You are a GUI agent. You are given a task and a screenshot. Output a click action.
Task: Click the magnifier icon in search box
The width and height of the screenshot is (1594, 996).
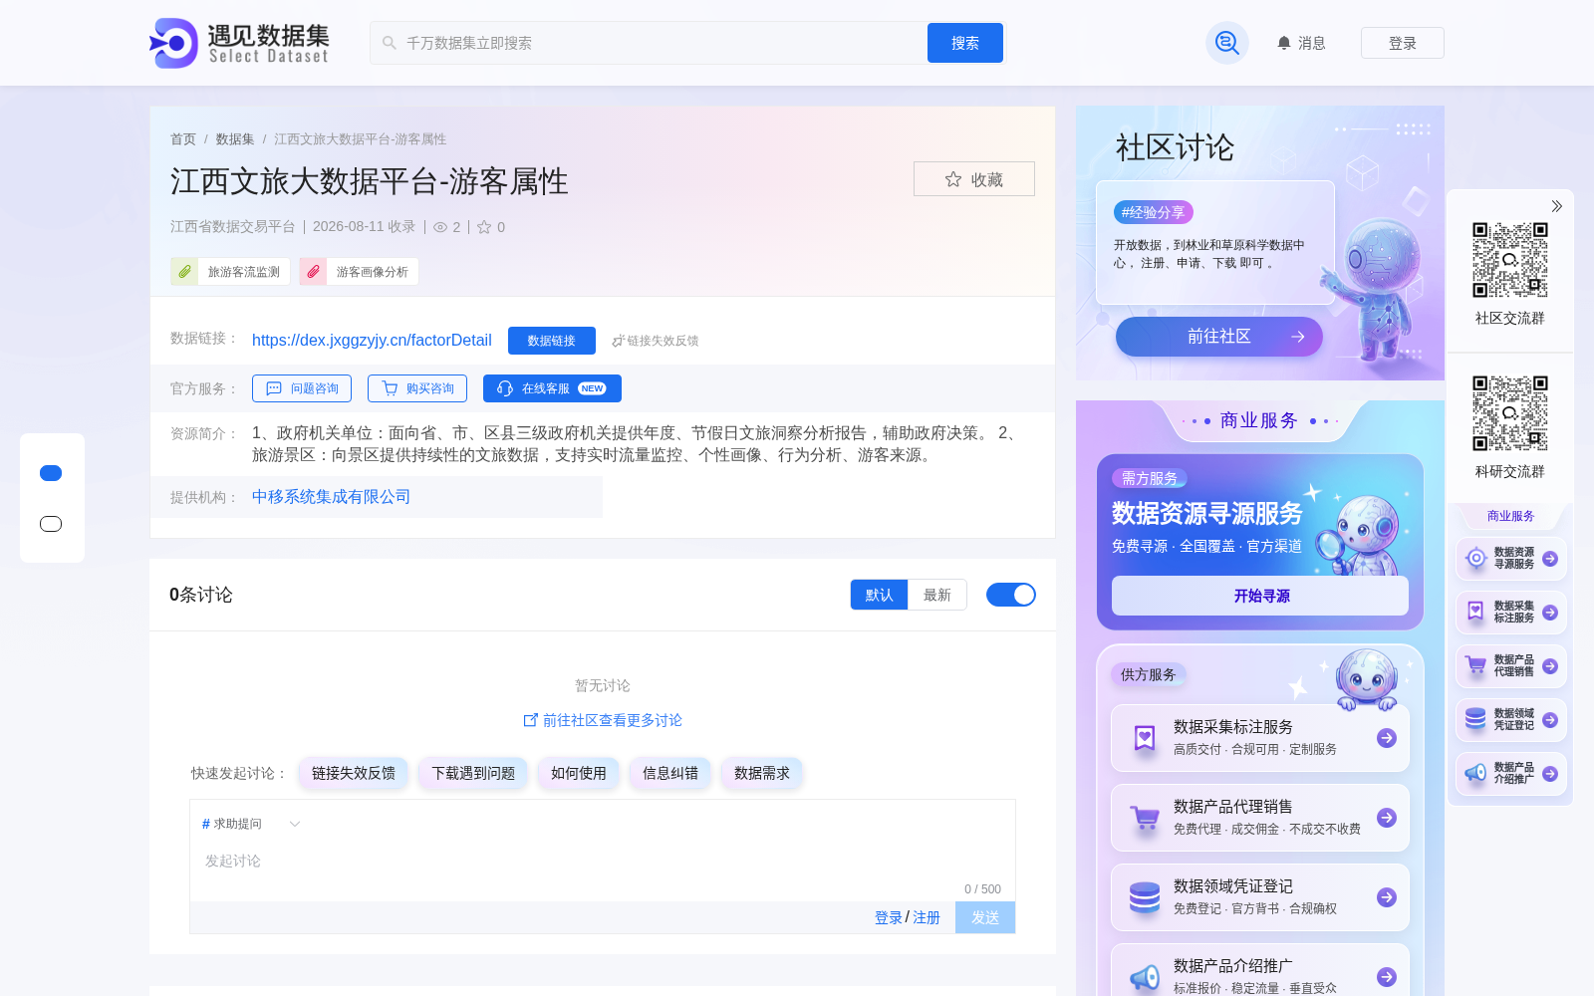390,43
